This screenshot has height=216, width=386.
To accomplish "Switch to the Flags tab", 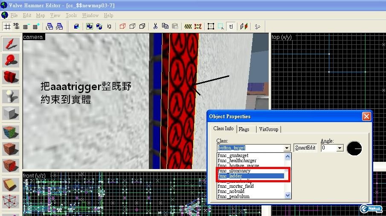I will (244, 129).
